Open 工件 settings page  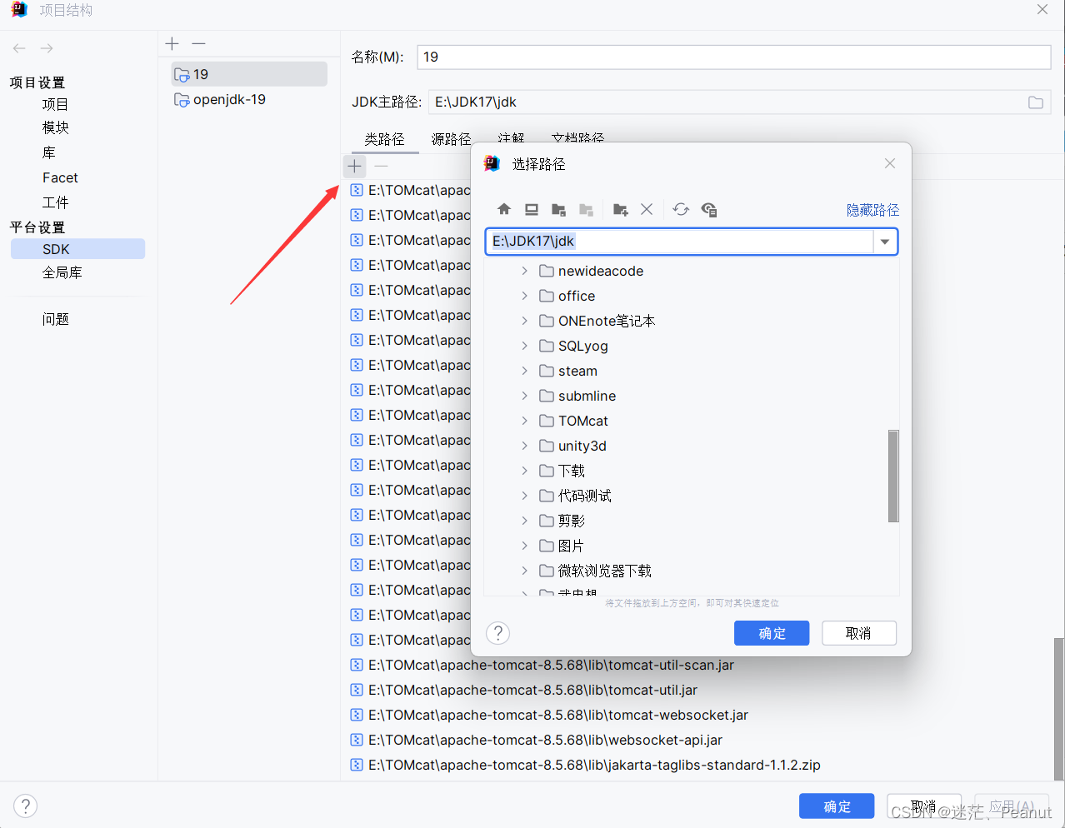56,202
